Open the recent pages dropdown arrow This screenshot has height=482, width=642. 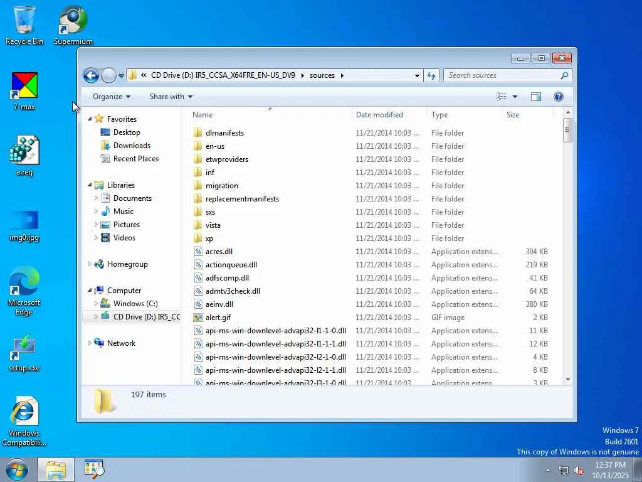[121, 76]
